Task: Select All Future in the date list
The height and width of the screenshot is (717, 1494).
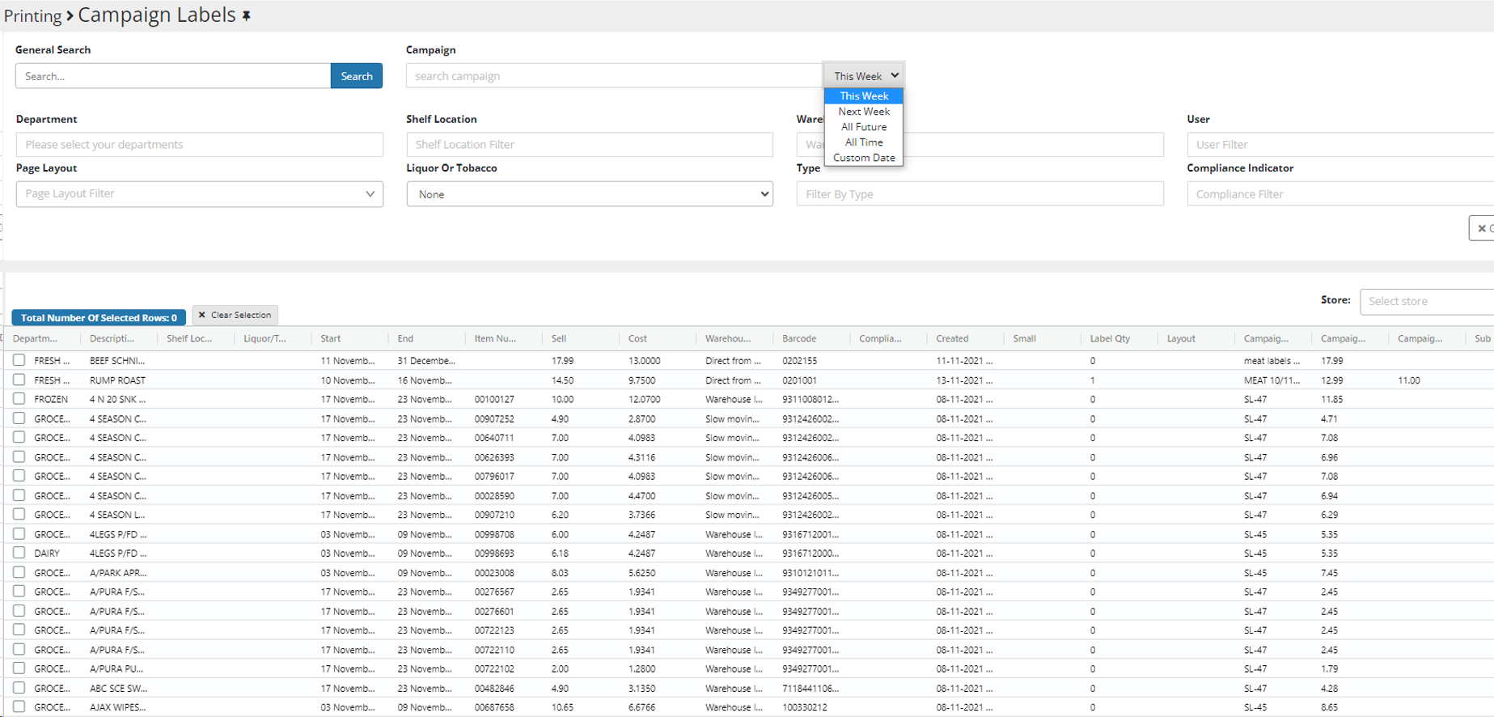Action: click(x=864, y=127)
